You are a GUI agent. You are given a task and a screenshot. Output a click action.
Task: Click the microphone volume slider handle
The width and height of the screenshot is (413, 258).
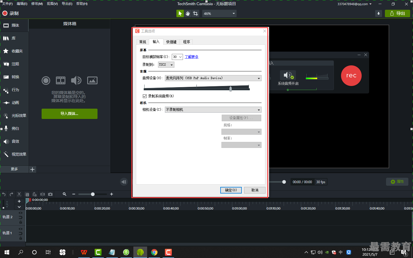231,89
